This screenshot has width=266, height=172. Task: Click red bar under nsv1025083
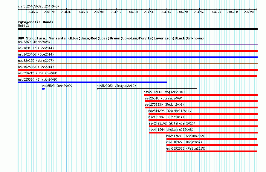coord(137,70)
